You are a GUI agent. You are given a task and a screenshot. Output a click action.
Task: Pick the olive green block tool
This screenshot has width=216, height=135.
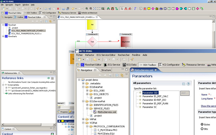[157, 9]
